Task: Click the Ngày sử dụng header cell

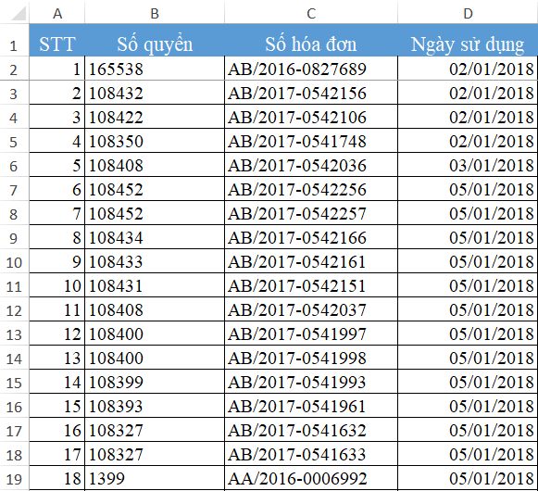Action: coord(468,40)
